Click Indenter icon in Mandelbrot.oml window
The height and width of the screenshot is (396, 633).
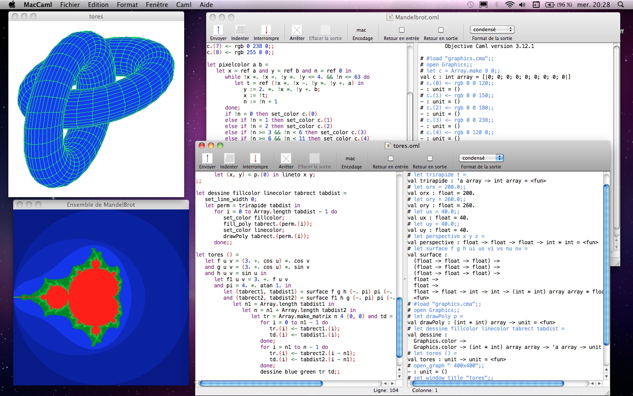point(240,30)
